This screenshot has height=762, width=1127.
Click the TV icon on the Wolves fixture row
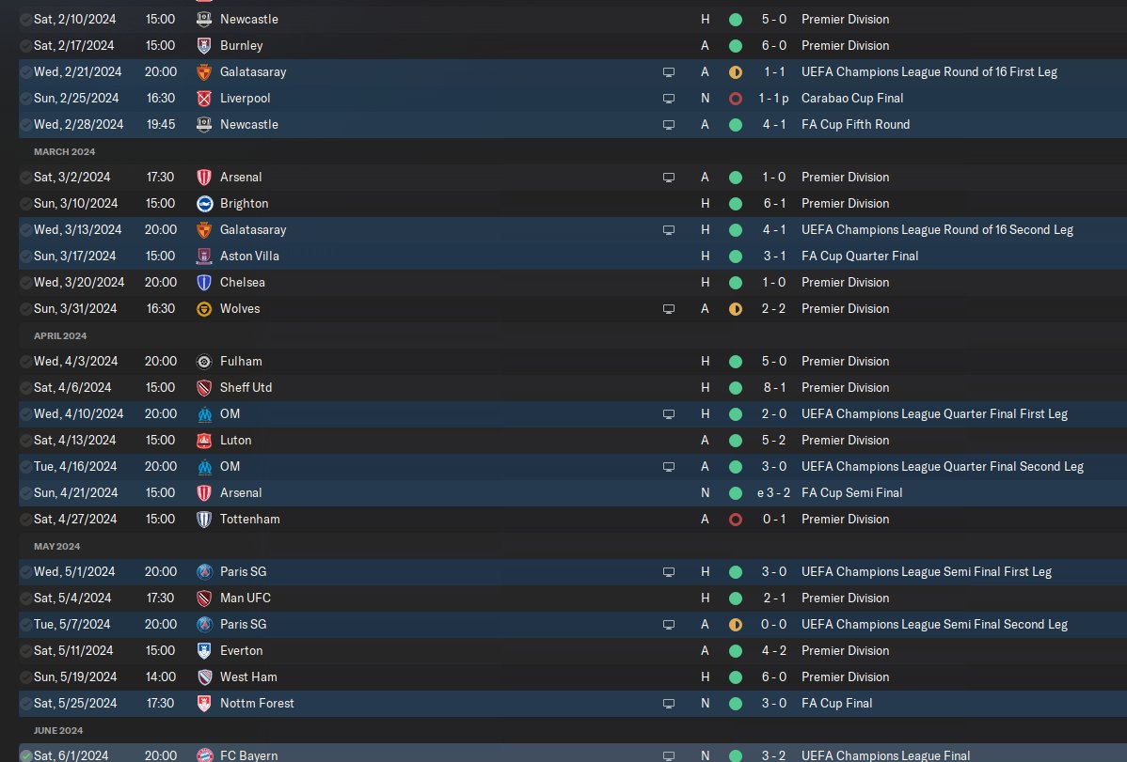click(x=669, y=309)
